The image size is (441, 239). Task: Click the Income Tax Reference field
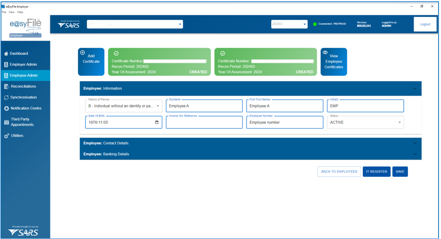pyautogui.click(x=204, y=123)
